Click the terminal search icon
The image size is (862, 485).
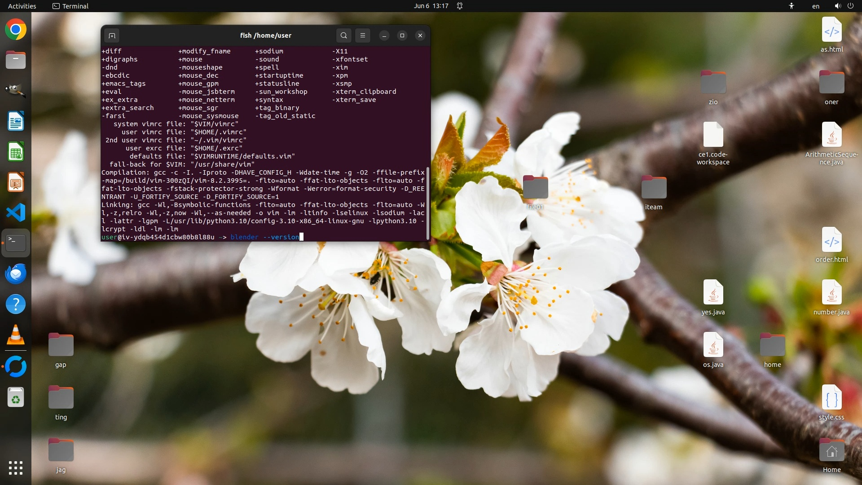click(343, 35)
